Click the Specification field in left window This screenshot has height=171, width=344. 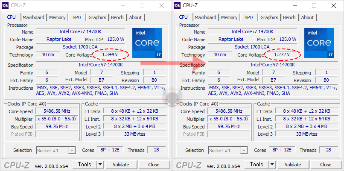coord(101,65)
